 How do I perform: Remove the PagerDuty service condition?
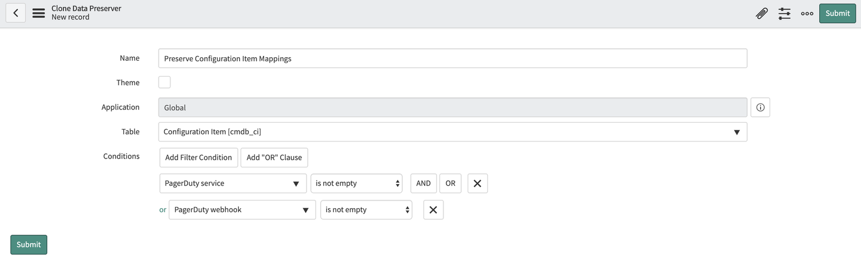(478, 183)
